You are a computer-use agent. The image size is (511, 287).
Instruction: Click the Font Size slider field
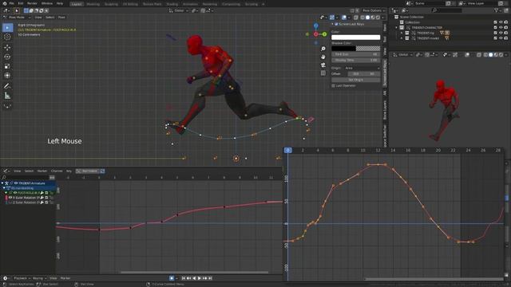point(355,54)
